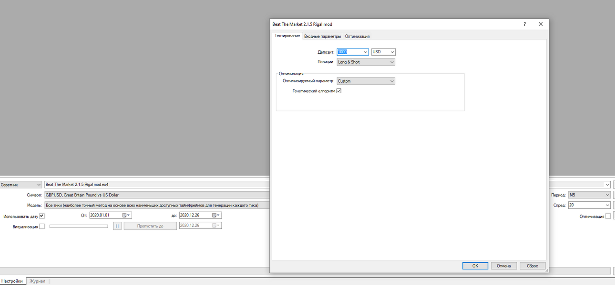
Task: Toggle the Генетический алгоритм checkbox
Action: 339,91
